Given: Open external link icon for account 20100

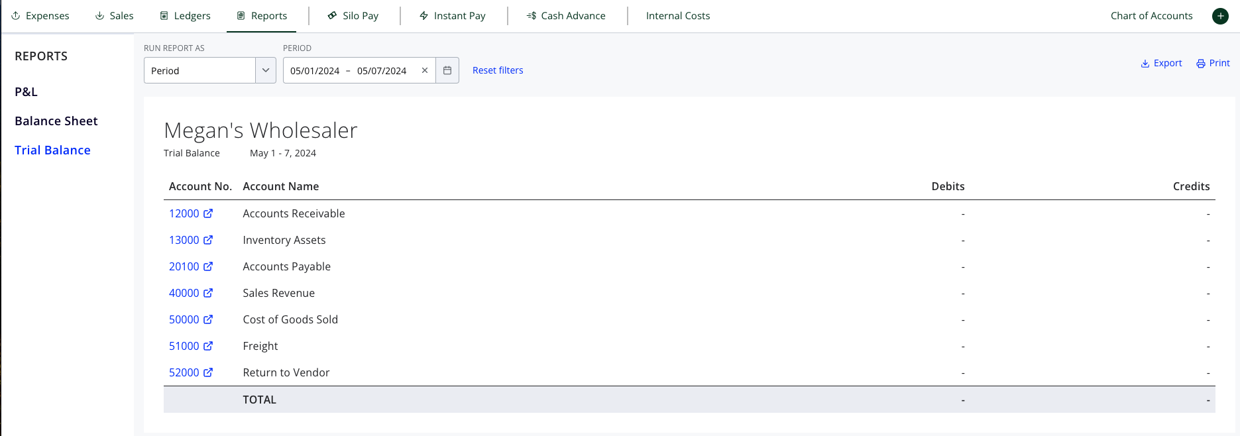Looking at the screenshot, I should coord(208,266).
